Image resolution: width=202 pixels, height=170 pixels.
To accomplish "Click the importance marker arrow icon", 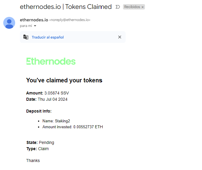I will (x=118, y=7).
